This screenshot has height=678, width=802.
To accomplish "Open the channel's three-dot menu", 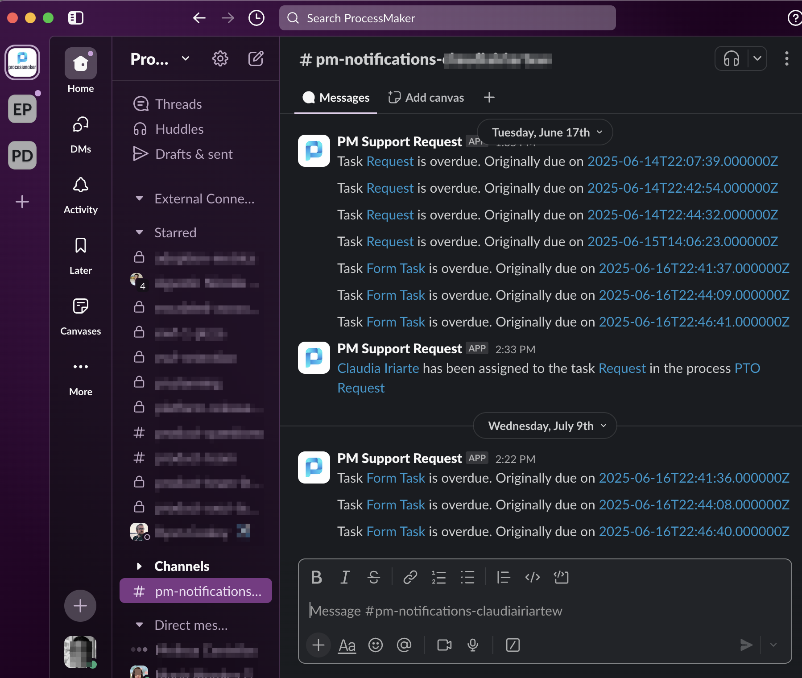I will [786, 58].
